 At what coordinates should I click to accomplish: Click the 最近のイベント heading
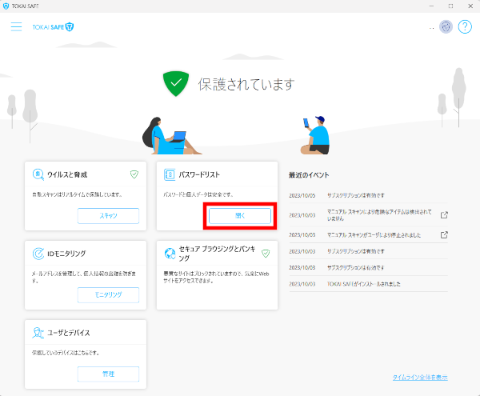coord(309,175)
